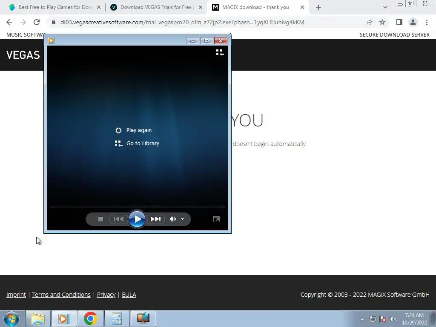This screenshot has height=327, width=436.
Task: Go forward in Chrome
Action: [x=23, y=22]
